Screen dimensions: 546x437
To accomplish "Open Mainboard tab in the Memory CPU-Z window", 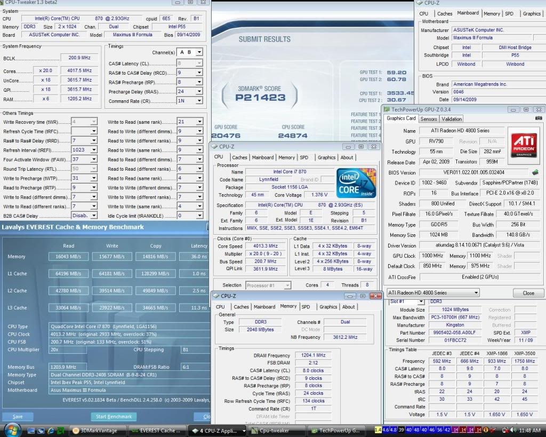I will 264,307.
